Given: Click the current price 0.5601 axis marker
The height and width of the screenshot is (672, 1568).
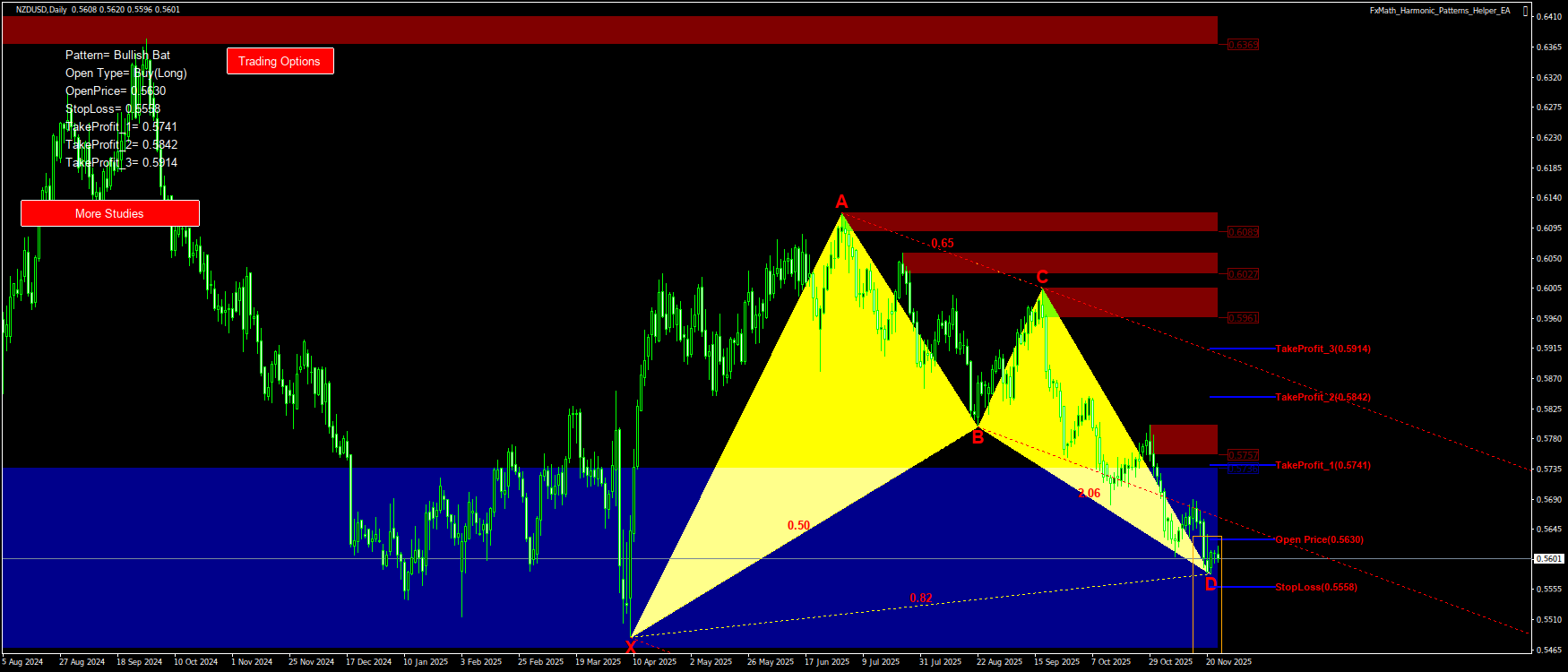Looking at the screenshot, I should (1549, 559).
